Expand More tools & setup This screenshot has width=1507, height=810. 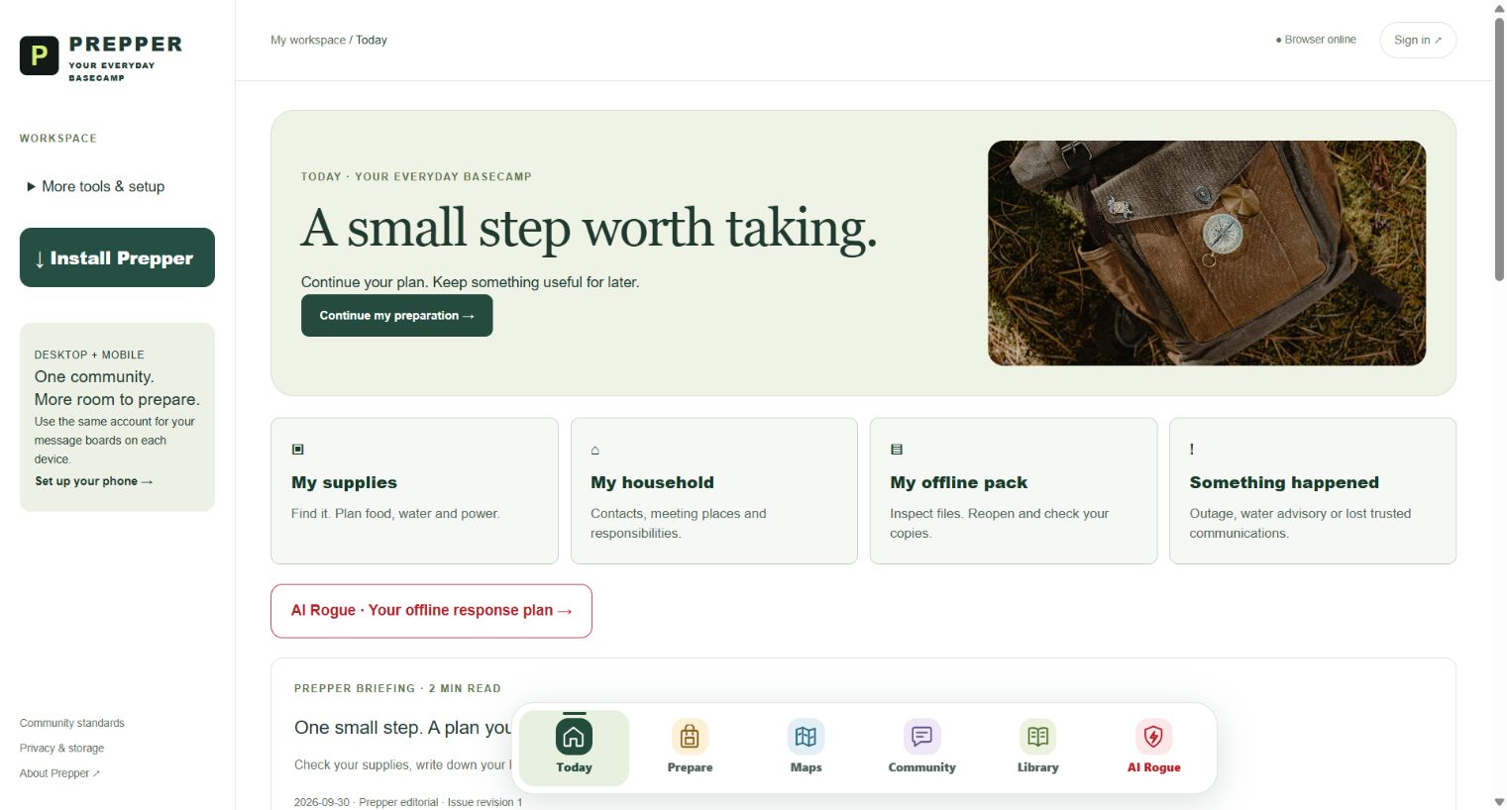point(96,186)
